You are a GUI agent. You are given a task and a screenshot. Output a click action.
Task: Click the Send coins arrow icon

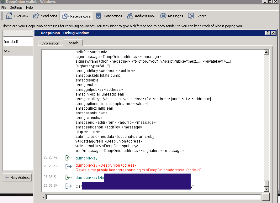point(36,16)
